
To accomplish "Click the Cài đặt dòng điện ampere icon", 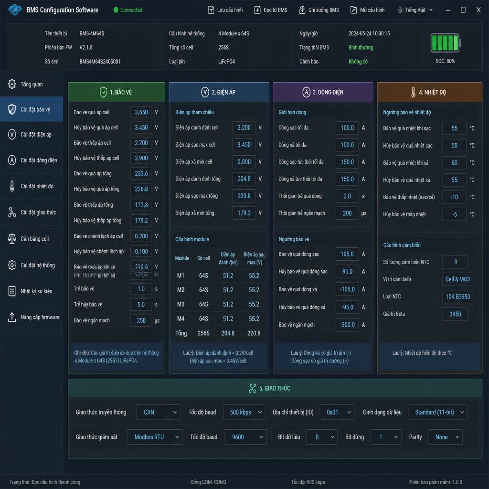I will (x=12, y=160).
